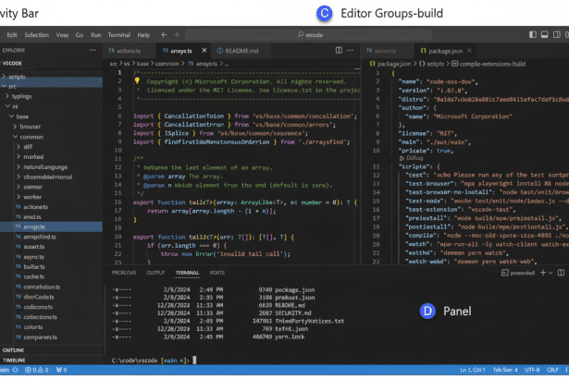Open the Terminal menu
Image resolution: width=569 pixels, height=379 pixels.
pos(119,35)
